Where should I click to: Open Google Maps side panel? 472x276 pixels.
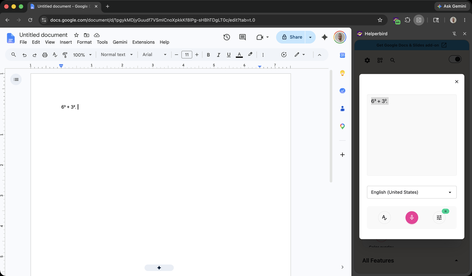point(342,126)
